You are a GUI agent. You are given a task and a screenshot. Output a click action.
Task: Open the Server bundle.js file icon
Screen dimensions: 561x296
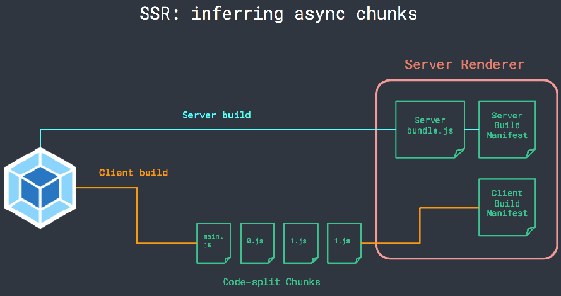(430, 130)
